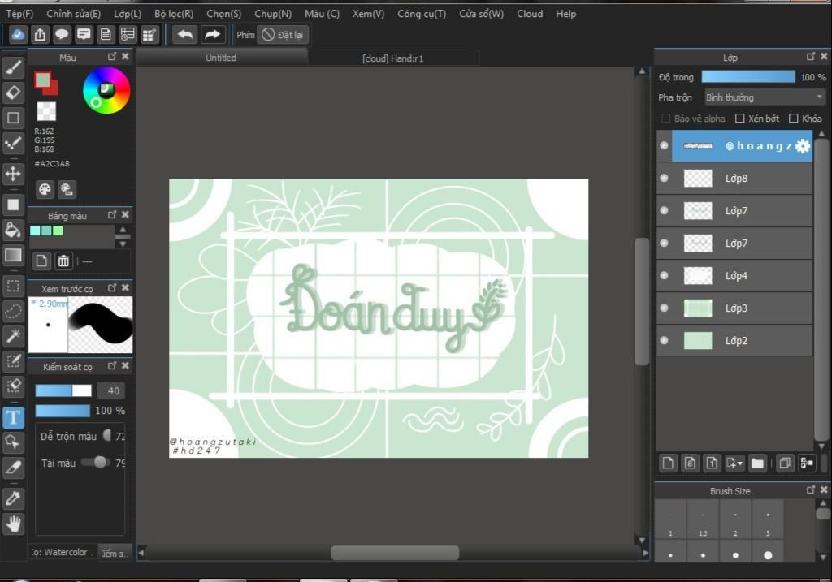Select the Divide knife tool
832x582 pixels.
tap(13, 468)
